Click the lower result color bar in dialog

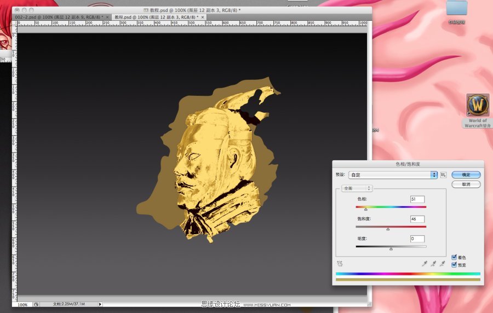408,279
